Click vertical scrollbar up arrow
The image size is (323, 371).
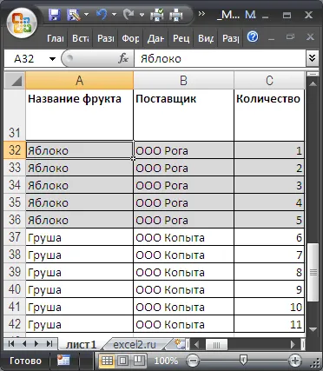click(x=313, y=84)
